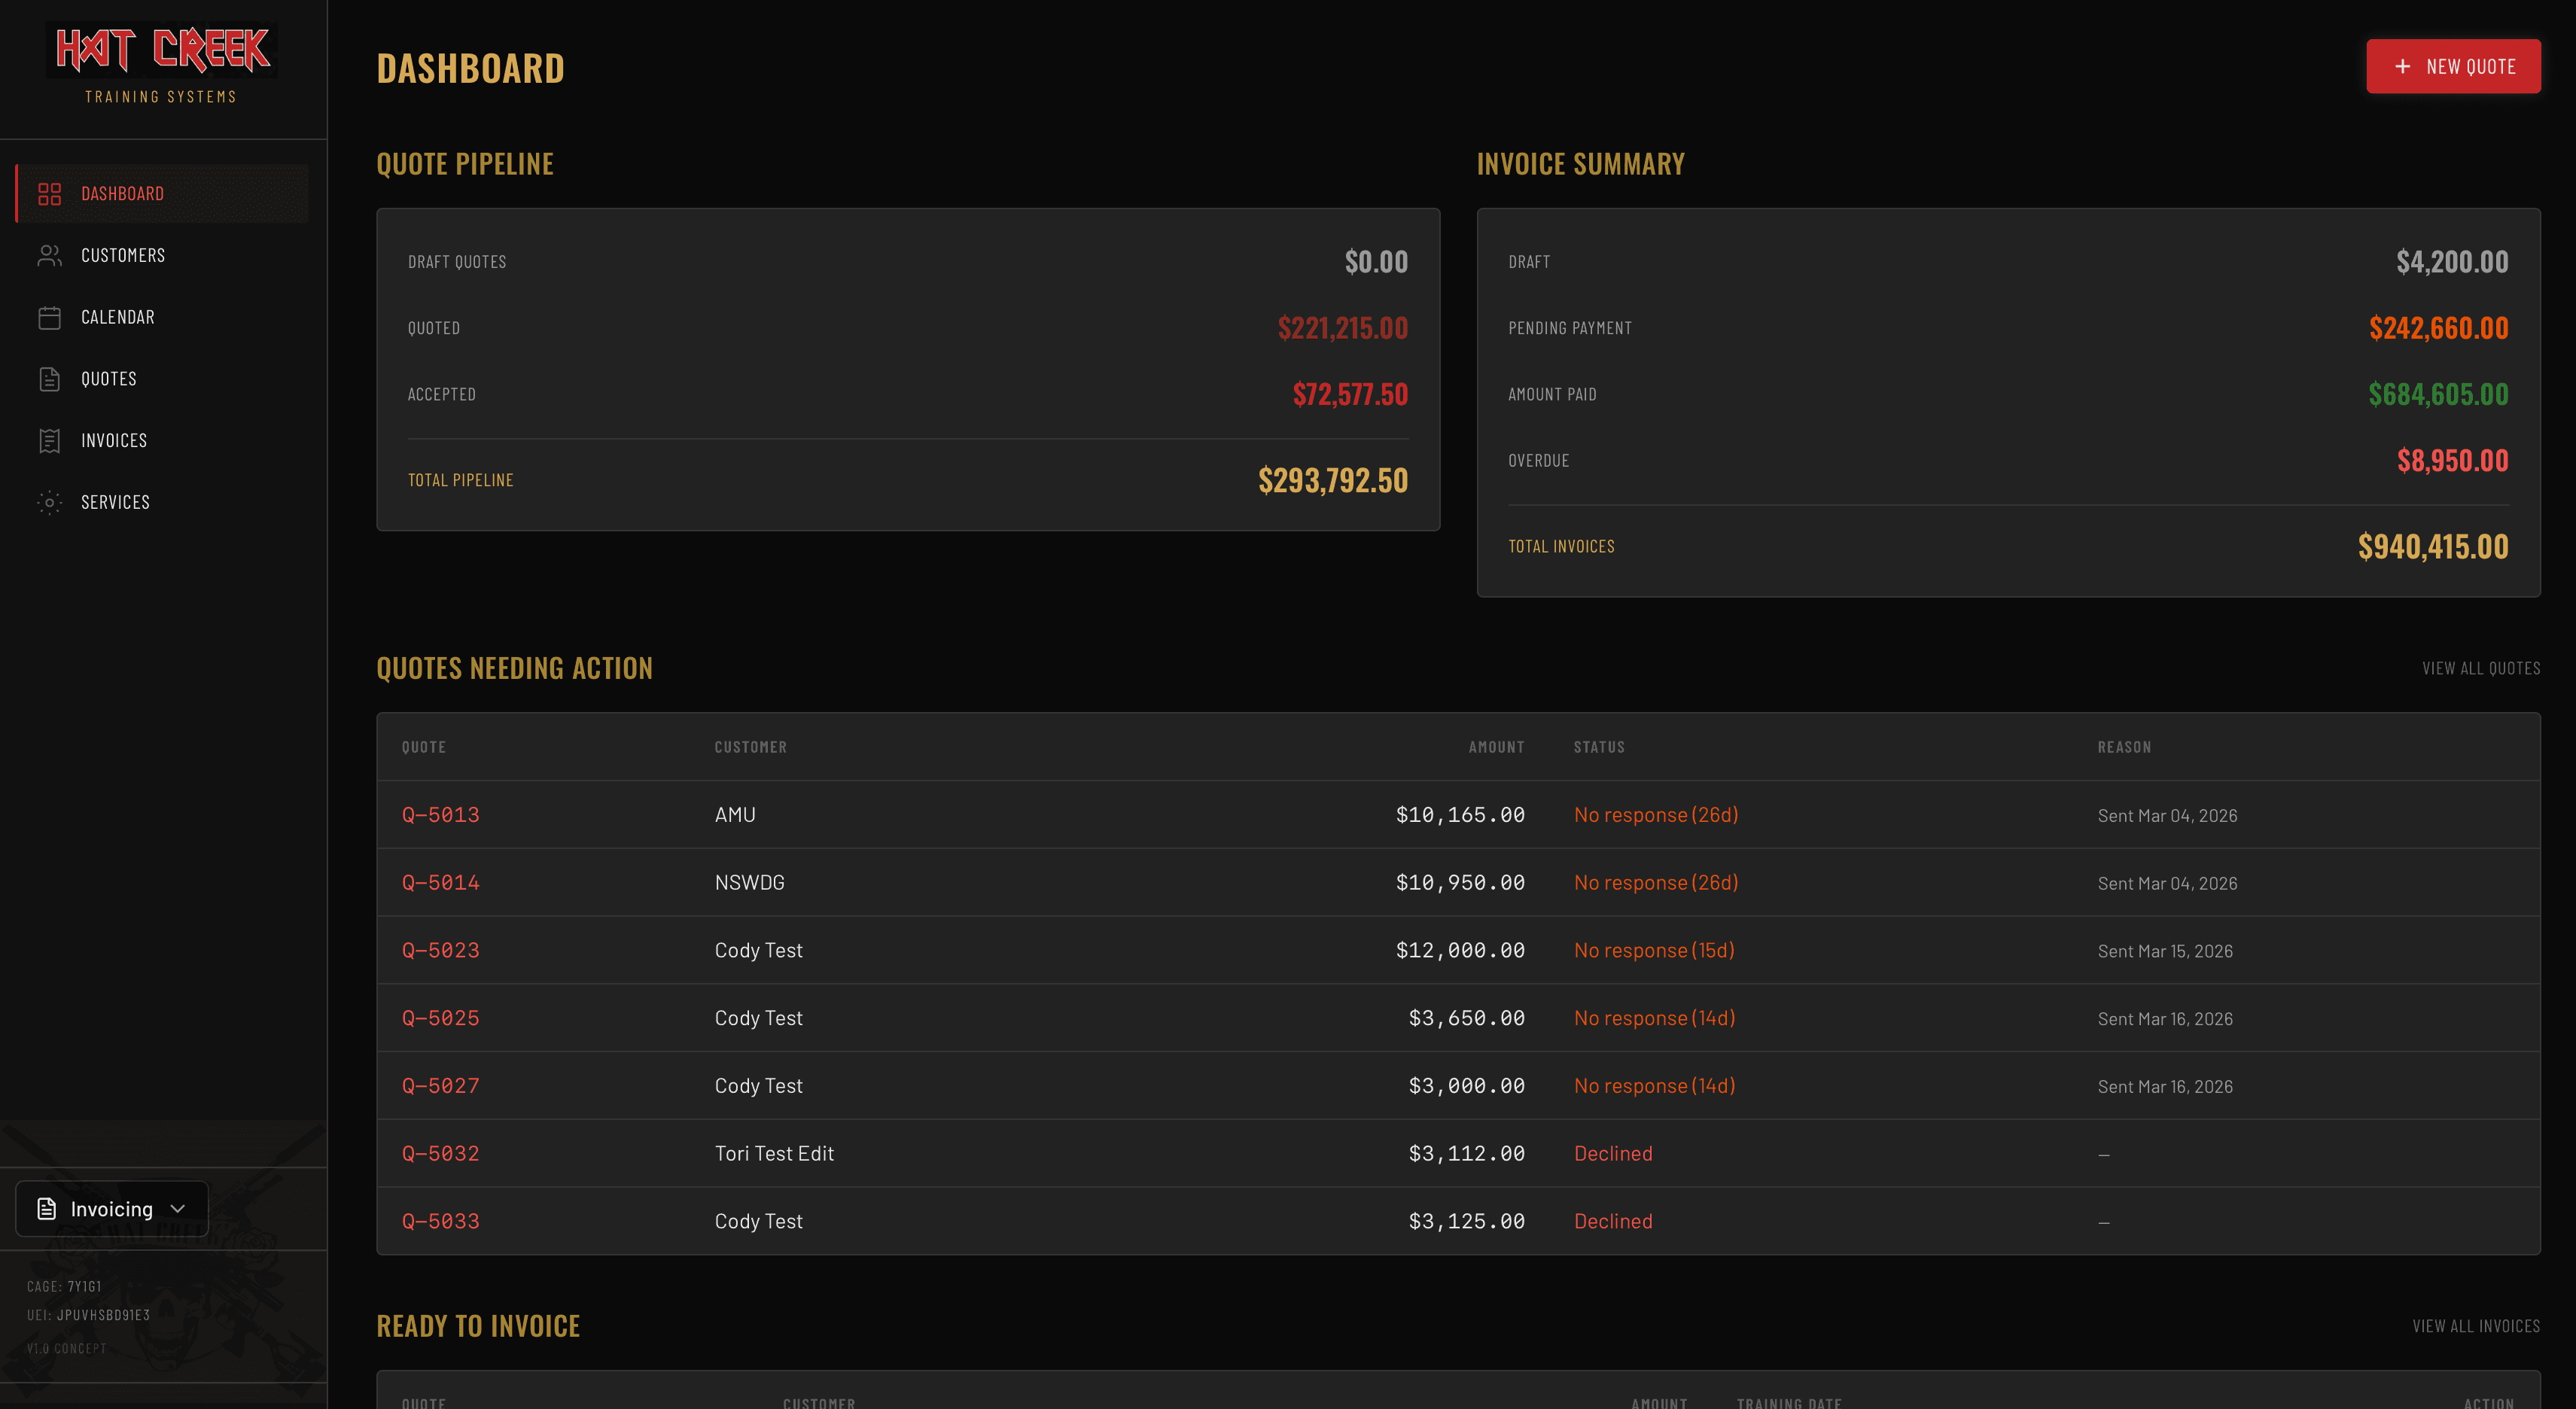The width and height of the screenshot is (2576, 1409).
Task: Click the Quotes document icon
Action: tap(49, 379)
